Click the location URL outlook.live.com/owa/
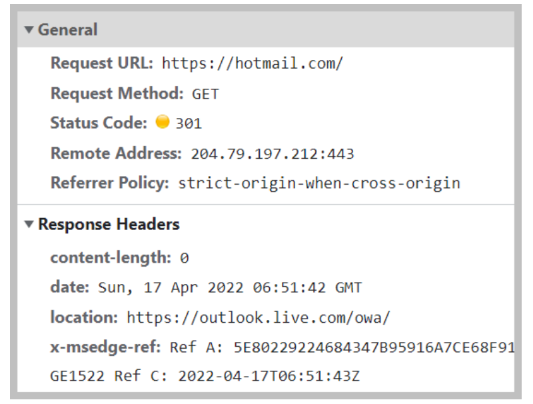Screen dimensions: 533x404 (259, 317)
